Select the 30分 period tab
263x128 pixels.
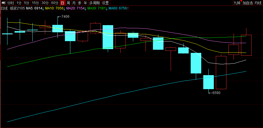45,3
